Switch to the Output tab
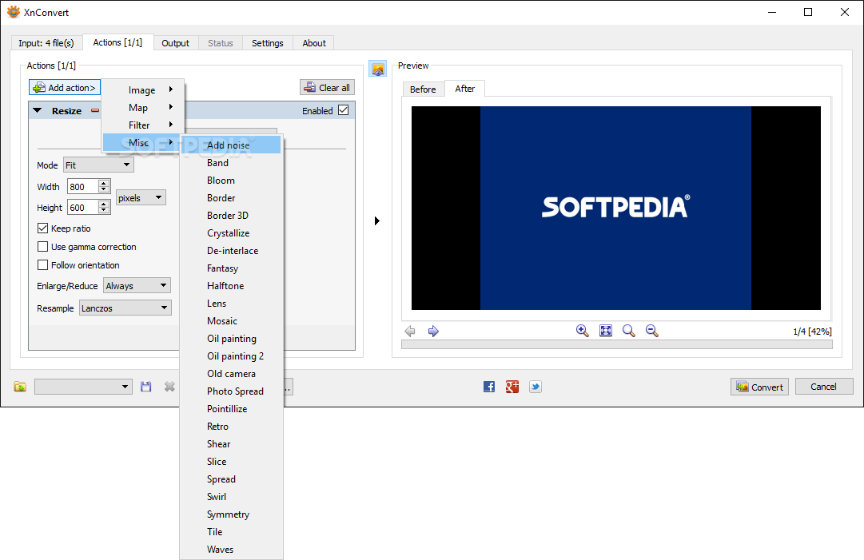The image size is (864, 560). [175, 43]
